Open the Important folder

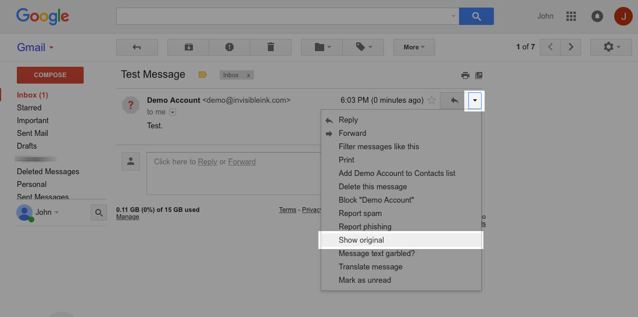(x=33, y=120)
